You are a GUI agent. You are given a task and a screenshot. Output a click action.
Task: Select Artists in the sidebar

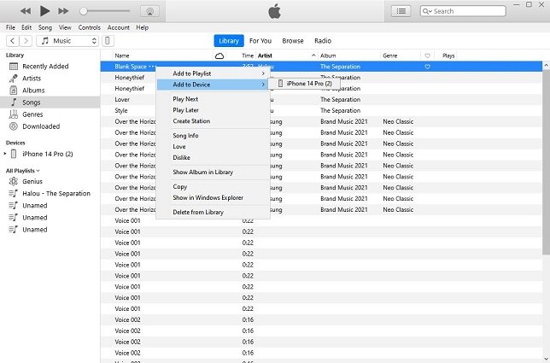pos(50,79)
